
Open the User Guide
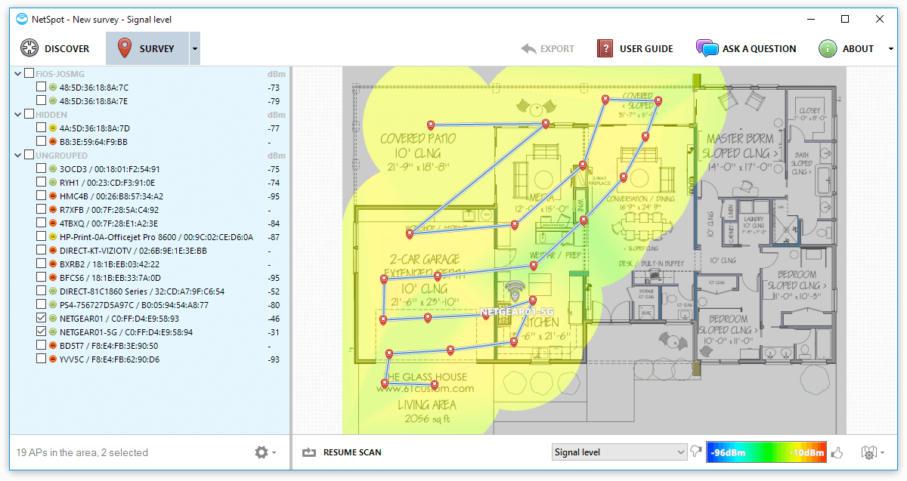(635, 48)
